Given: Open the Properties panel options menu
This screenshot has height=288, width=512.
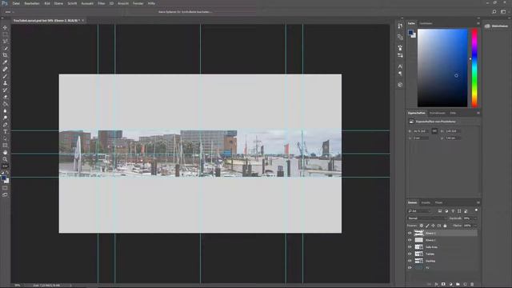Looking at the screenshot, I should pos(478,113).
